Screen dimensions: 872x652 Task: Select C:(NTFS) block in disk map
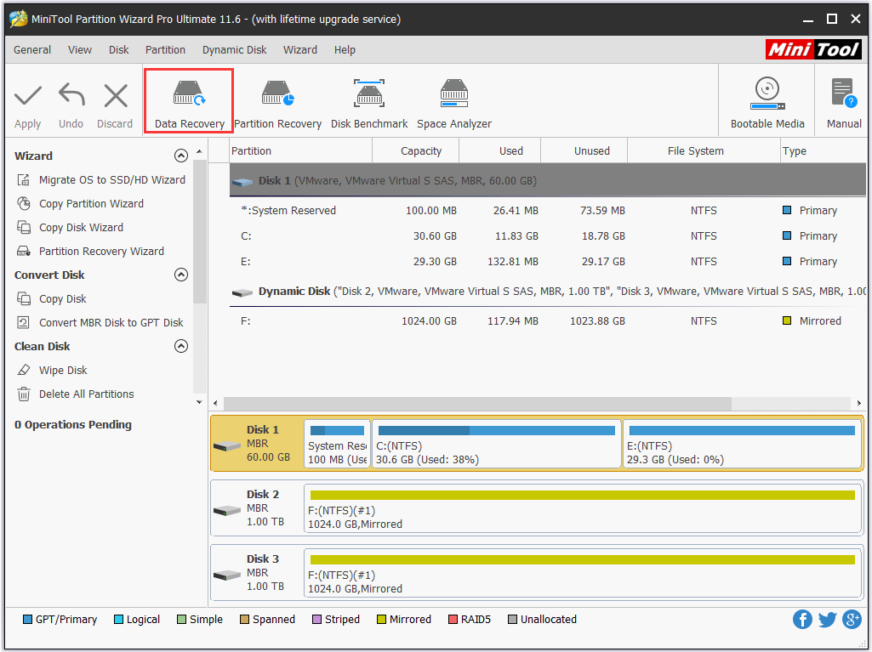[496, 444]
